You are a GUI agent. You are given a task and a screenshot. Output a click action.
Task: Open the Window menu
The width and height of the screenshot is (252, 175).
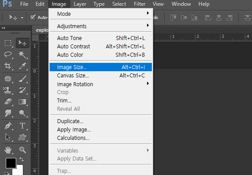point(181,4)
